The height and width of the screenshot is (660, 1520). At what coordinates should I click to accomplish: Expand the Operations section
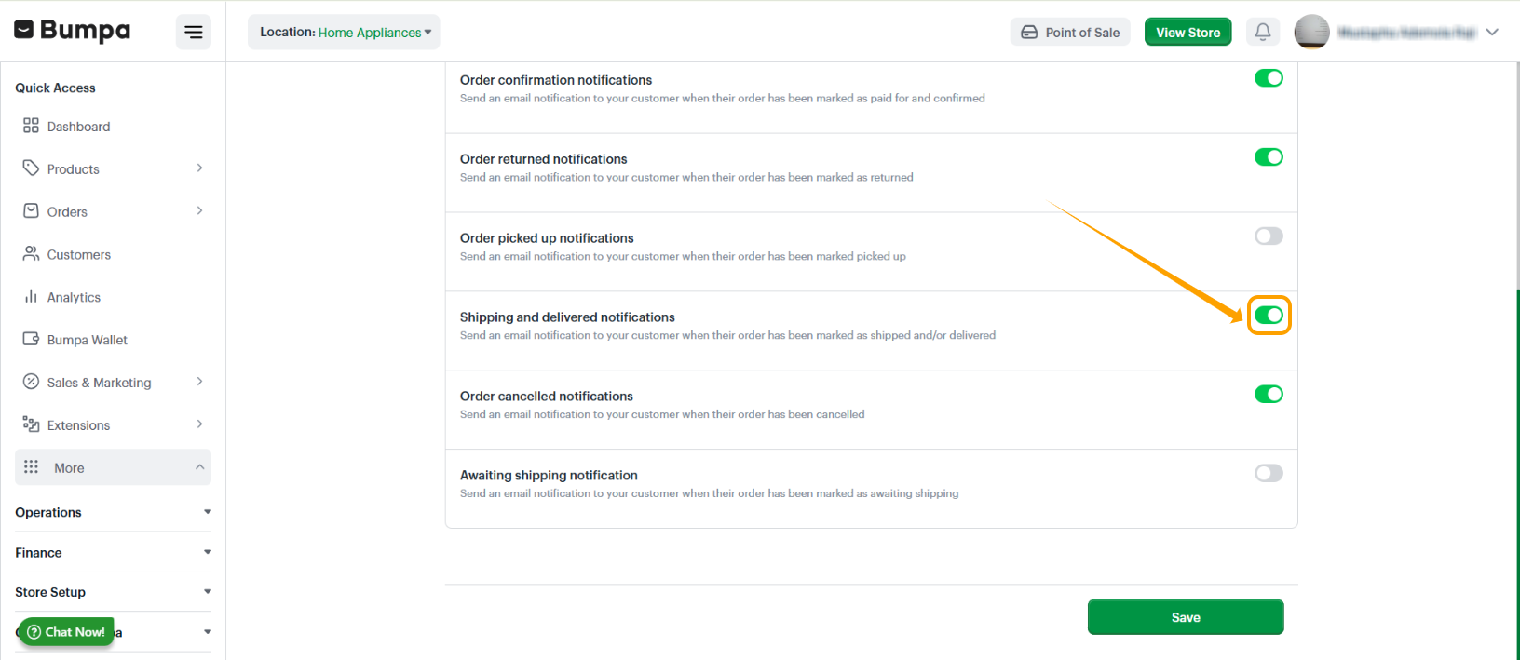113,512
